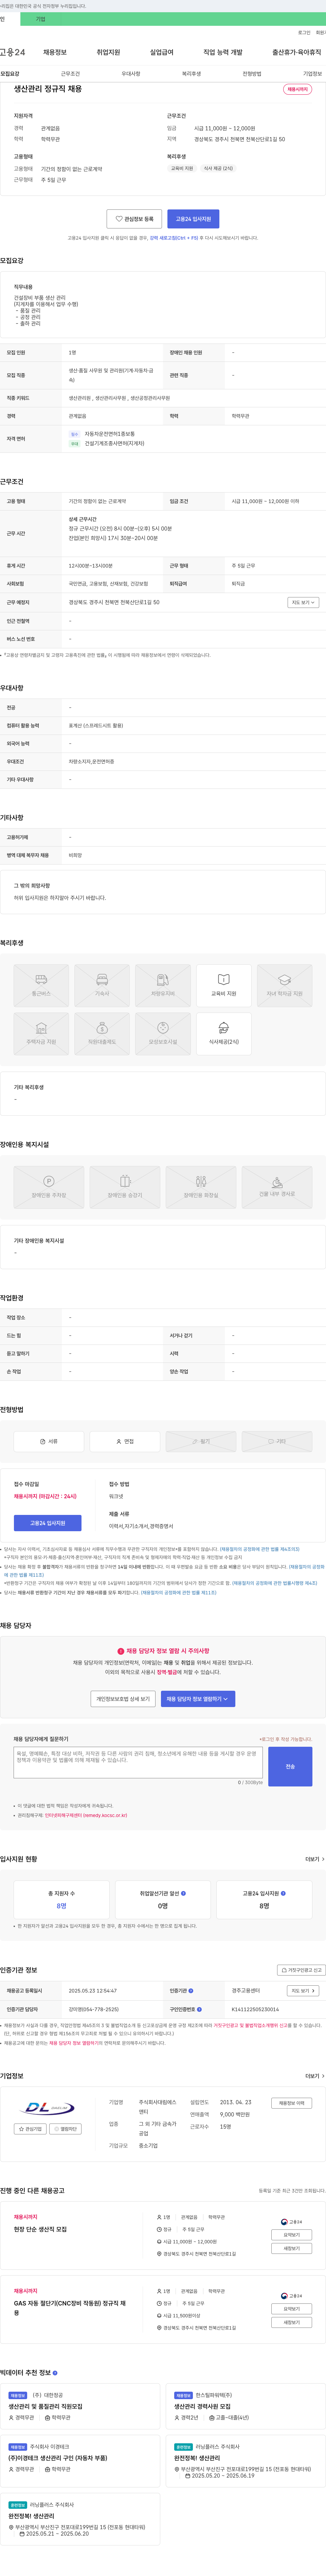The height and width of the screenshot is (2576, 326).
Task: Click the 장애인용 주차장 icon
Action: click(x=49, y=1187)
